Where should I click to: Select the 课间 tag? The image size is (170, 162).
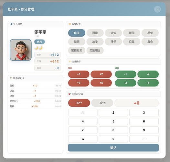pos(132,33)
